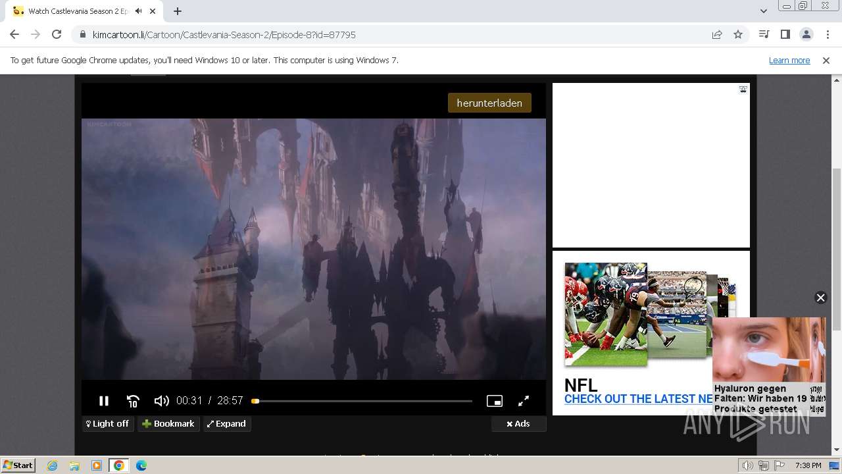This screenshot has width=842, height=474.
Task: Toggle Light off mode
Action: click(108, 424)
